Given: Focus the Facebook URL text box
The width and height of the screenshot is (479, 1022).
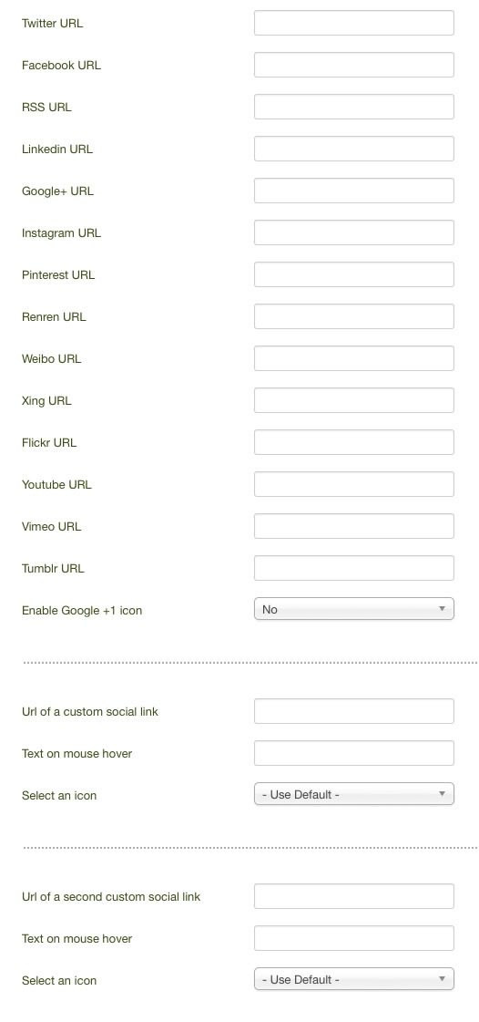Looking at the screenshot, I should coord(353,65).
